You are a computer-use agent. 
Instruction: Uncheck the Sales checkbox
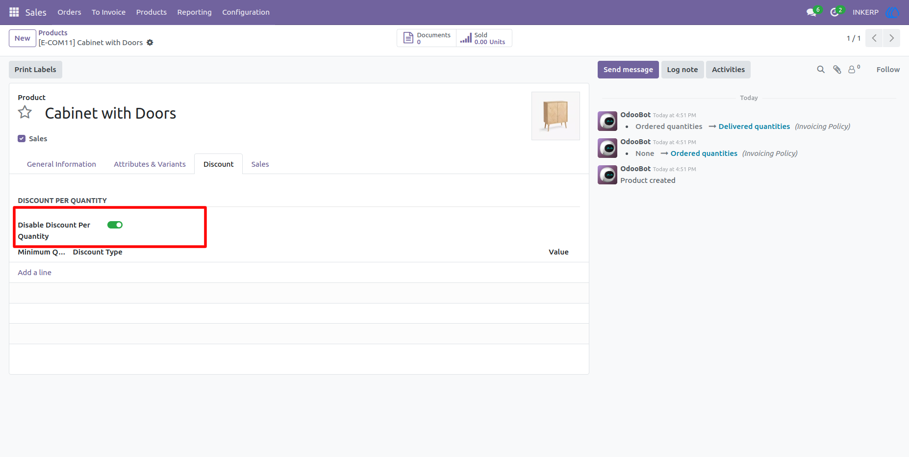click(22, 139)
